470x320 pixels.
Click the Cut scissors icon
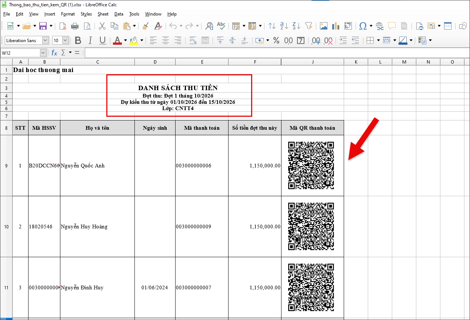click(x=102, y=26)
